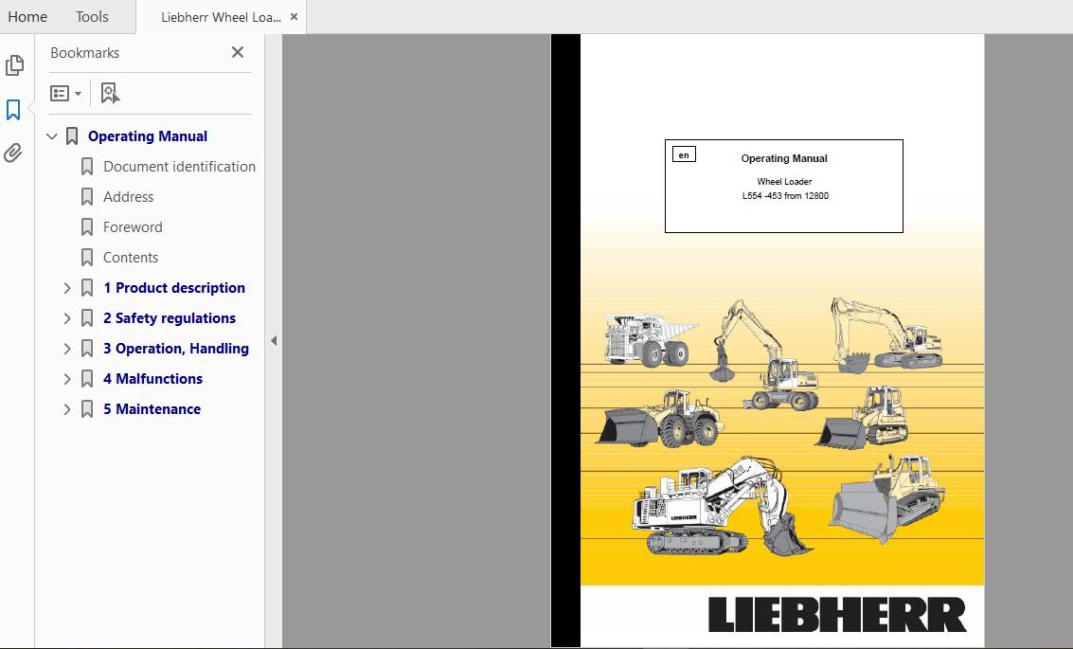The image size is (1073, 649).
Task: Close the Bookmarks panel
Action: (238, 52)
